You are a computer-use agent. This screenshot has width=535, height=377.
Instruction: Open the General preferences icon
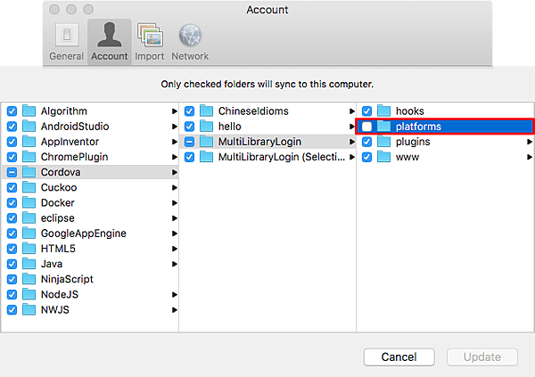coord(66,37)
